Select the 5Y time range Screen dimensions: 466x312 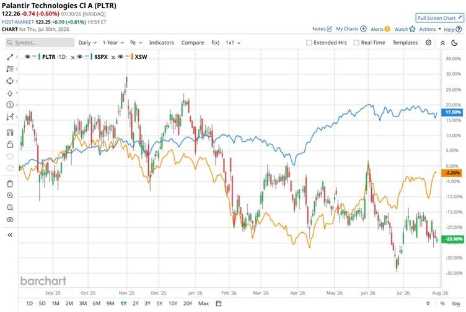click(160, 303)
